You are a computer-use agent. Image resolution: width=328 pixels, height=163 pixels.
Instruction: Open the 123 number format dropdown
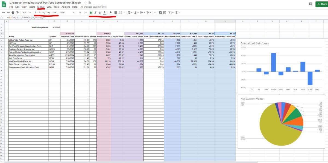coord(54,13)
